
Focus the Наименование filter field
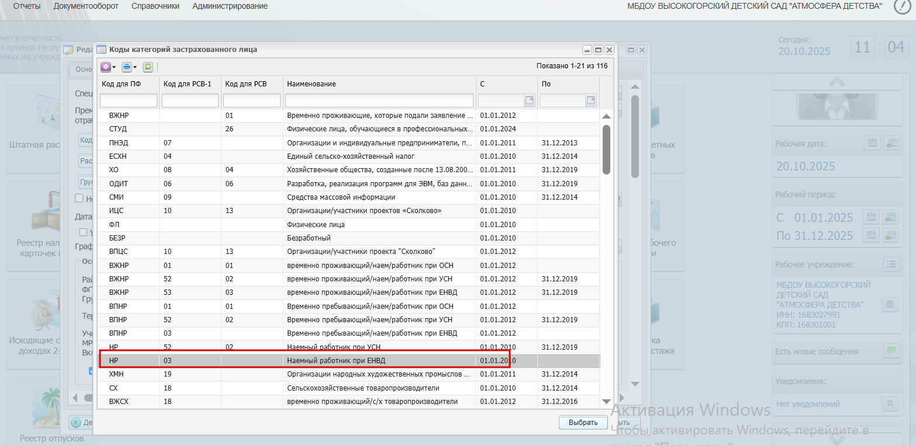[x=379, y=100]
